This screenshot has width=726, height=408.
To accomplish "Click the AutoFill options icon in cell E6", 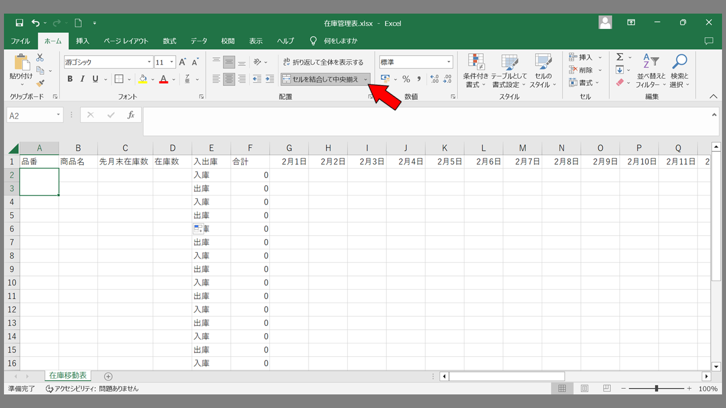I will tap(198, 228).
